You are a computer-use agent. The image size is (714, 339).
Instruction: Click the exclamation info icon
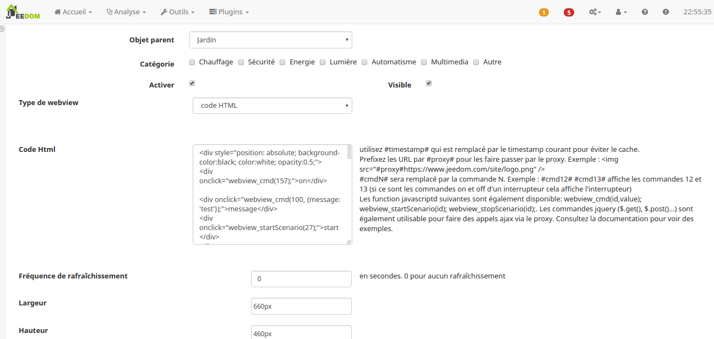coord(666,12)
